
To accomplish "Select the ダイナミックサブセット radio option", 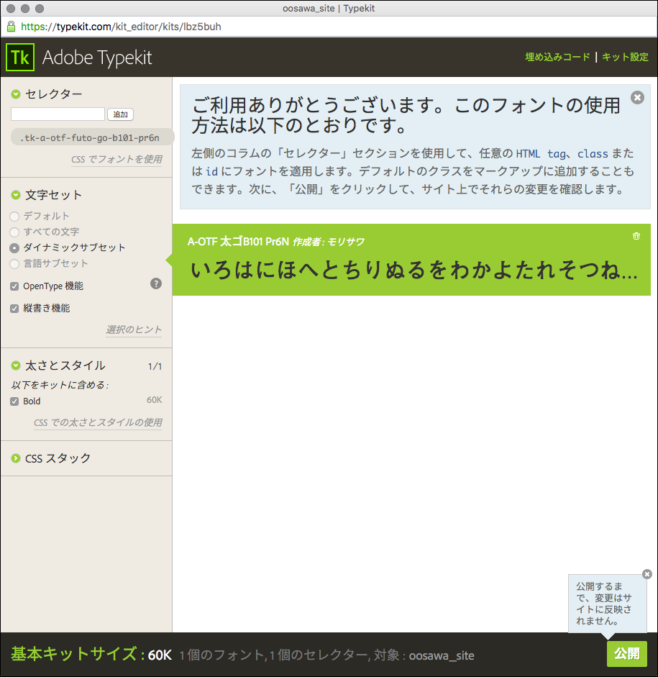I will pyautogui.click(x=14, y=247).
